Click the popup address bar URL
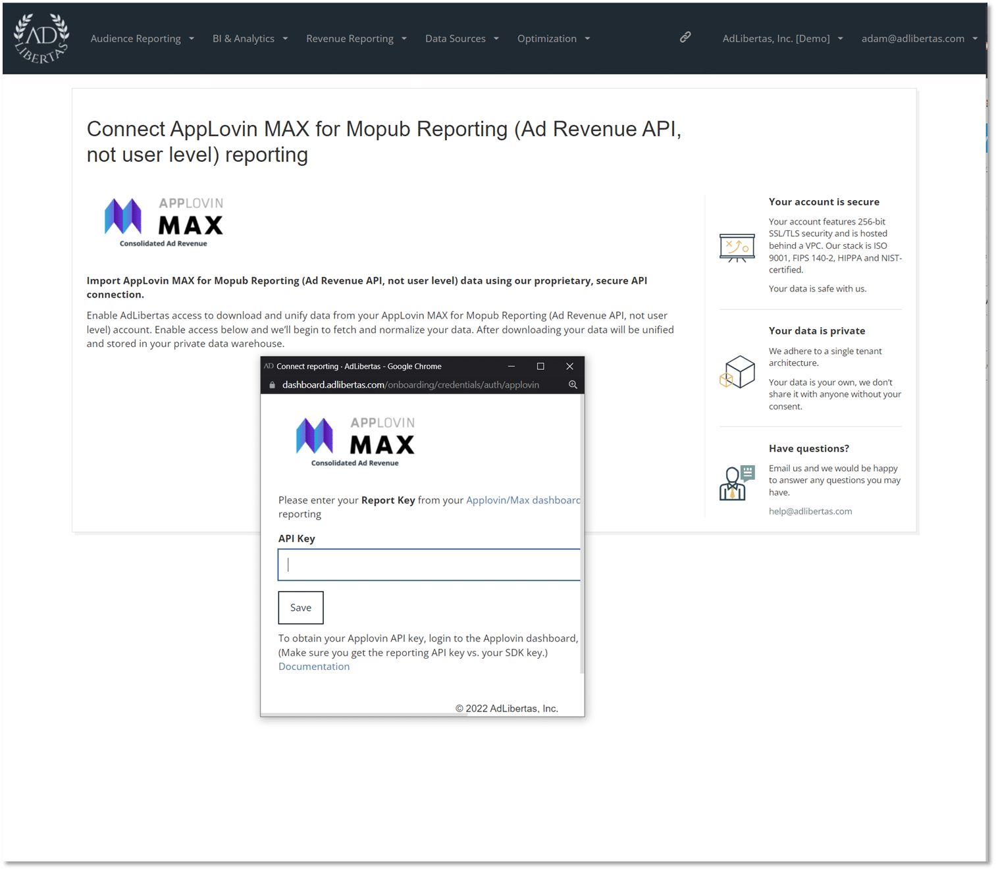Image resolution: width=996 pixels, height=870 pixels. click(x=411, y=385)
